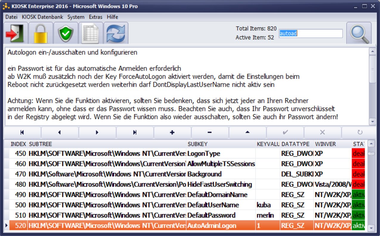380x236 pixels.
Task: Click the post checkmark navigator button
Action: [x=285, y=132]
